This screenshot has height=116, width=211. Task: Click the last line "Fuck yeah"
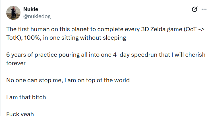(20, 114)
